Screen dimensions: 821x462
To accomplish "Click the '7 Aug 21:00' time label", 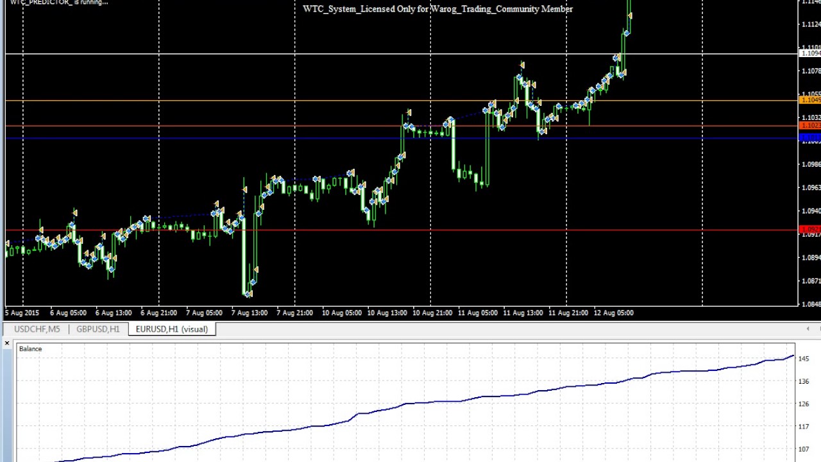I will coord(294,313).
